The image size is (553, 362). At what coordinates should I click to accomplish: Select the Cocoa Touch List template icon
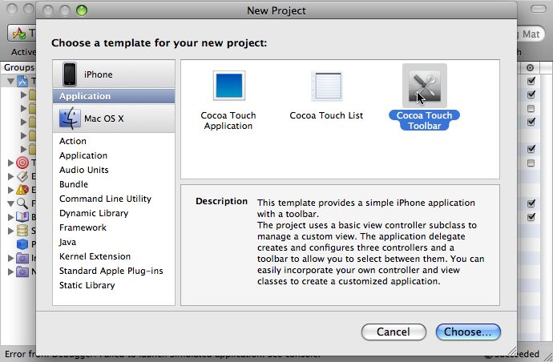pyautogui.click(x=326, y=86)
